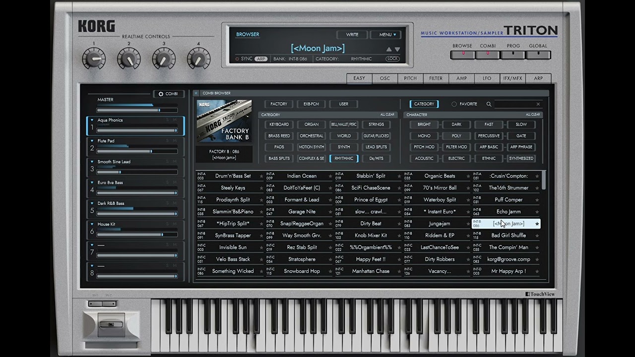Select previous program with up arrow
The height and width of the screenshot is (357, 635).
(389, 49)
